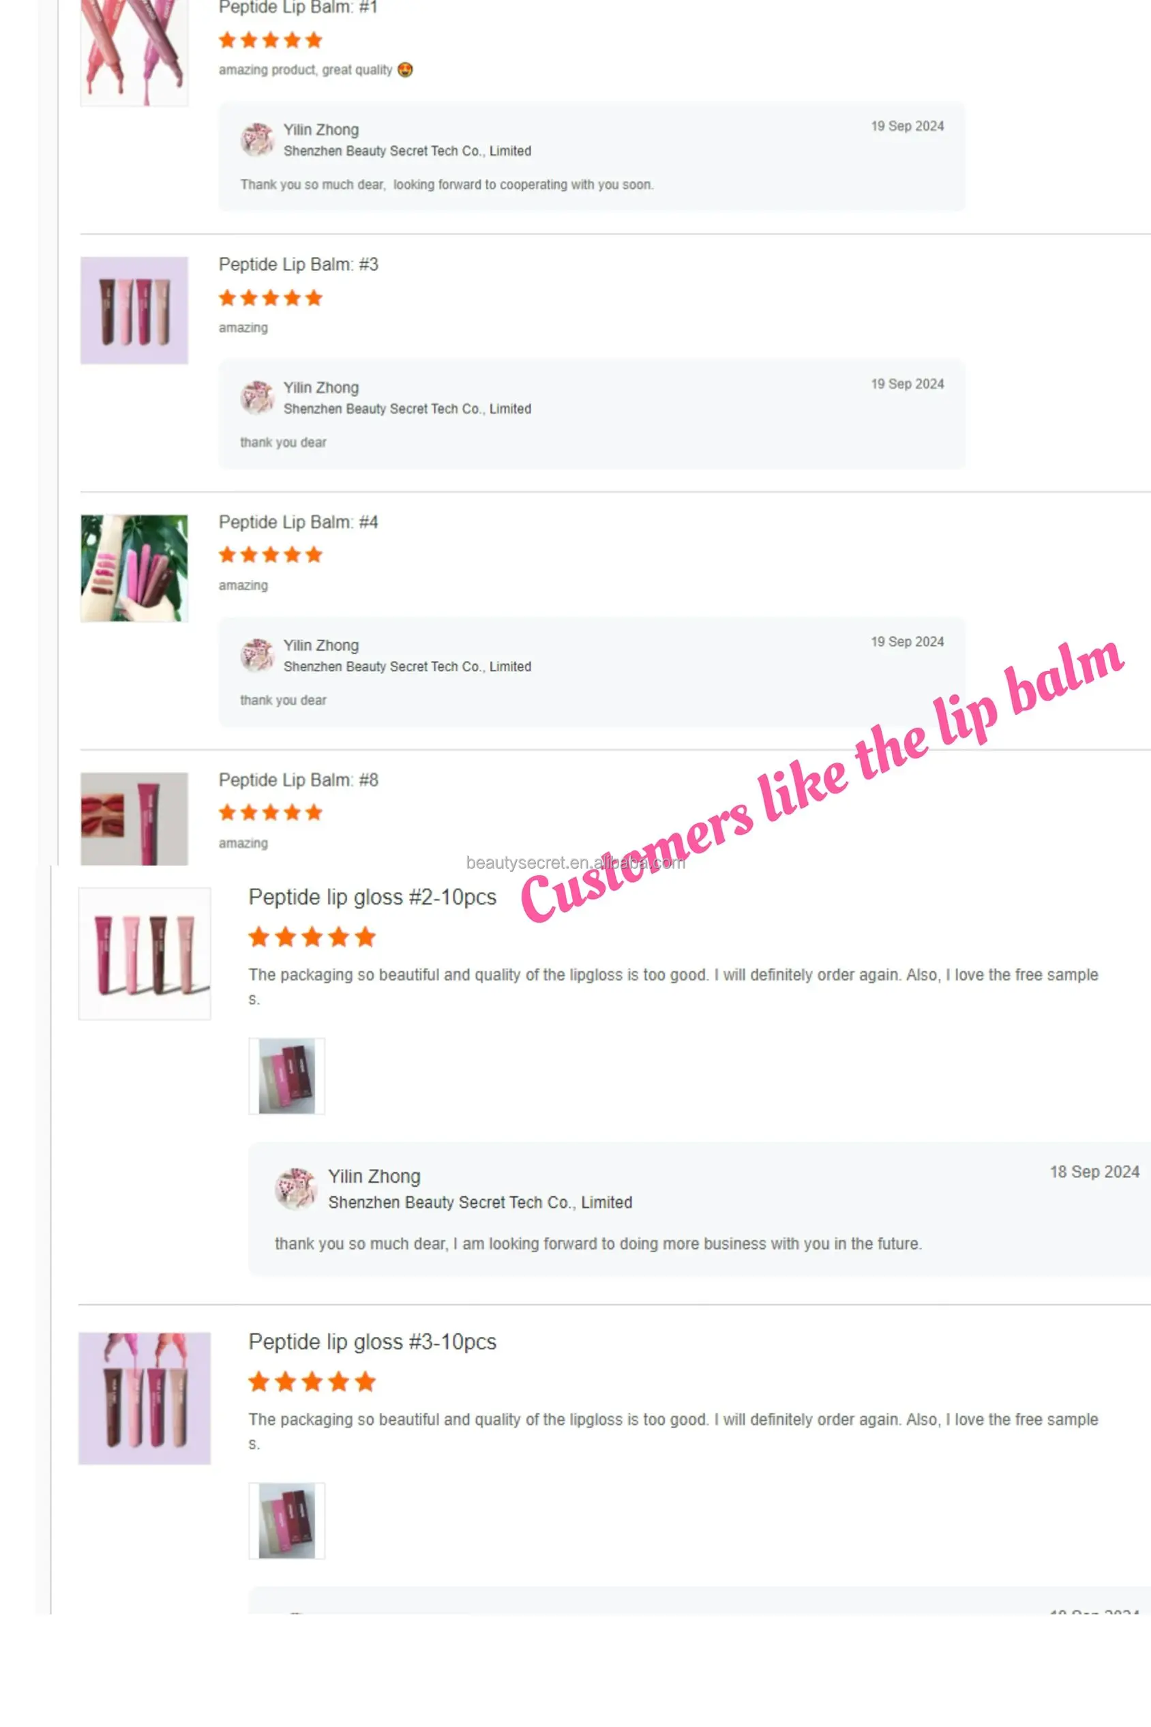Image resolution: width=1151 pixels, height=1727 pixels.
Task: Click the Peptide lip gloss #3-10pcs title
Action: click(372, 1342)
